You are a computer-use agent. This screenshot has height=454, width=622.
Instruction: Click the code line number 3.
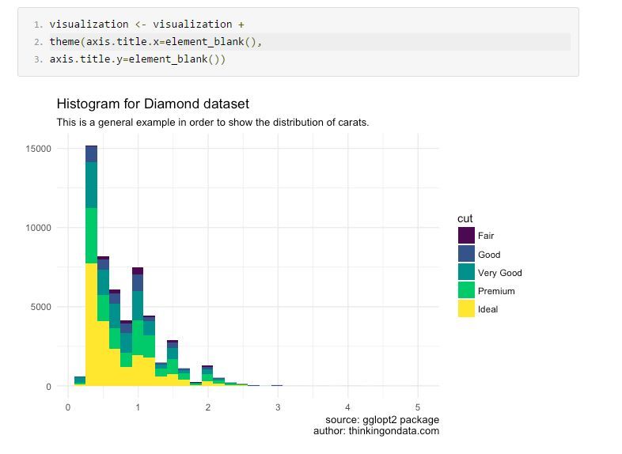click(x=38, y=59)
